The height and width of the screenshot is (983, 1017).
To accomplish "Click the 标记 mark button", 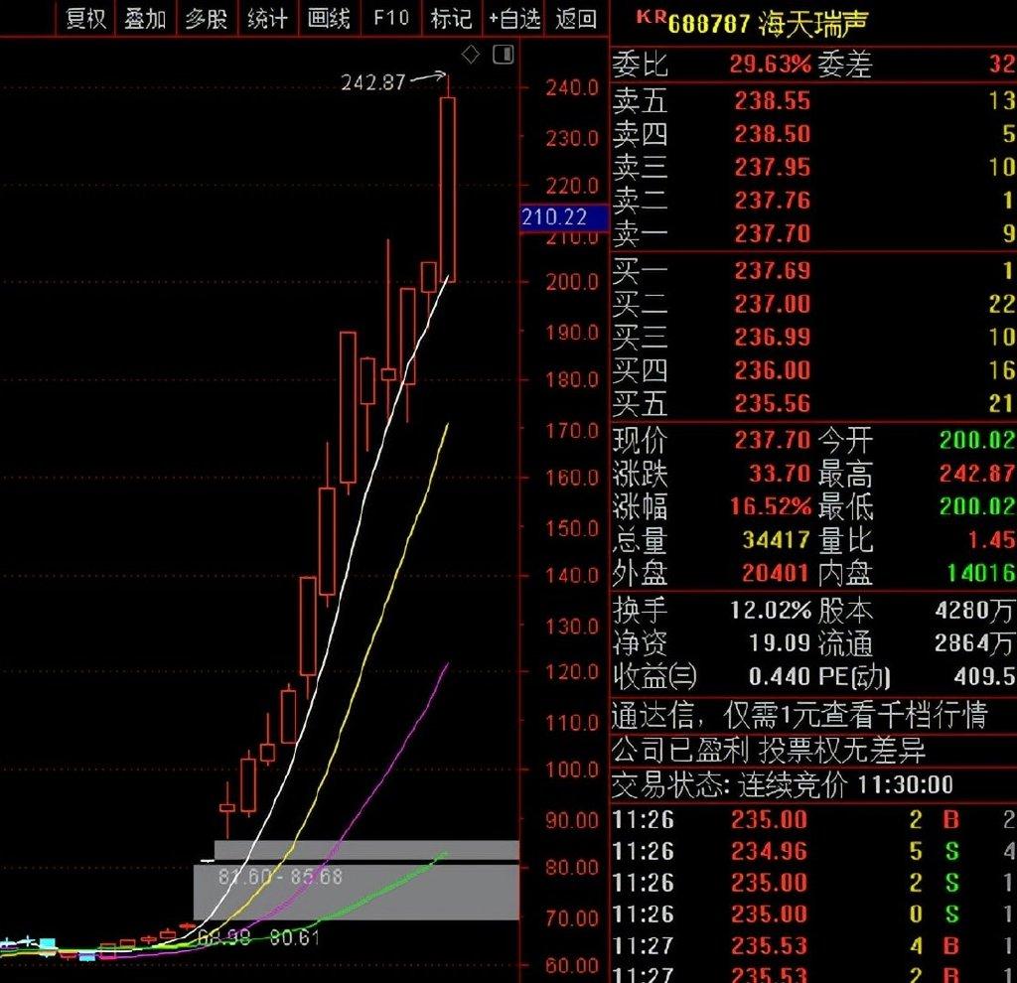I will (451, 18).
